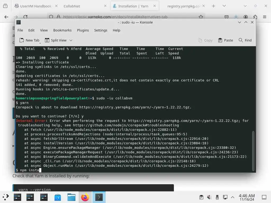Expand the Split View dropdown arrow
The width and height of the screenshot is (271, 203).
click(x=71, y=40)
